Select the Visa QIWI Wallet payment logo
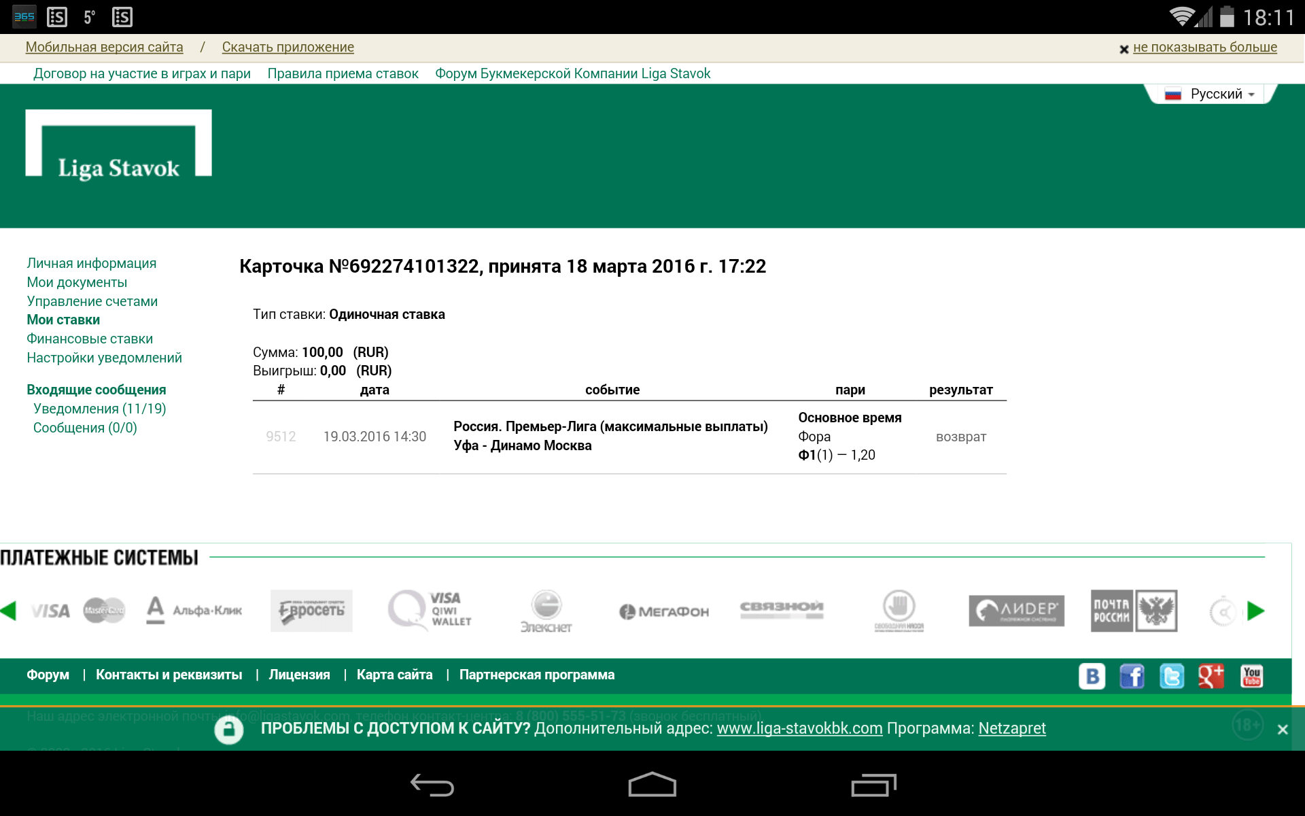Image resolution: width=1305 pixels, height=816 pixels. (x=430, y=609)
